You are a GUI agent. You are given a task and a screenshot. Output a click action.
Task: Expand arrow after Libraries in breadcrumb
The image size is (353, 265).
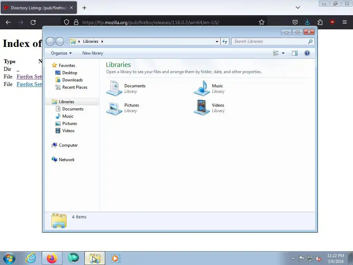102,41
